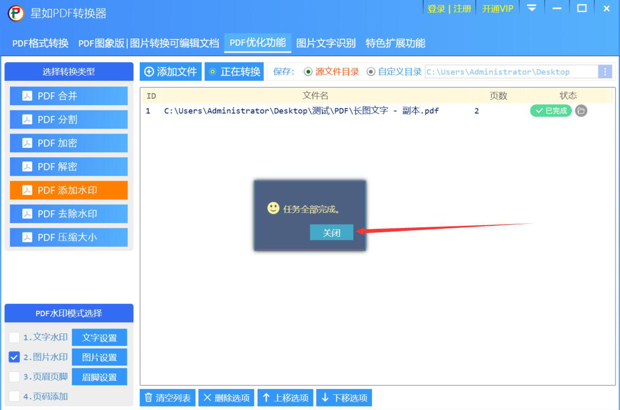Choose PDF 分割 conversion type
Screen dimensions: 620x410
[x=68, y=120]
